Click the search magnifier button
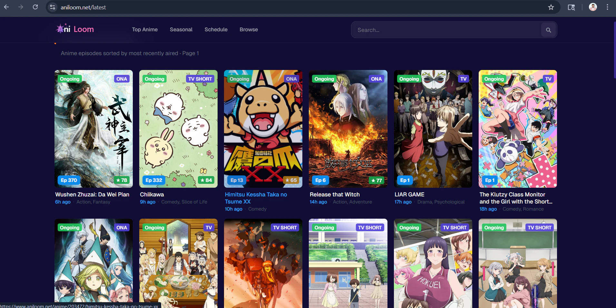616x308 pixels. (x=548, y=30)
